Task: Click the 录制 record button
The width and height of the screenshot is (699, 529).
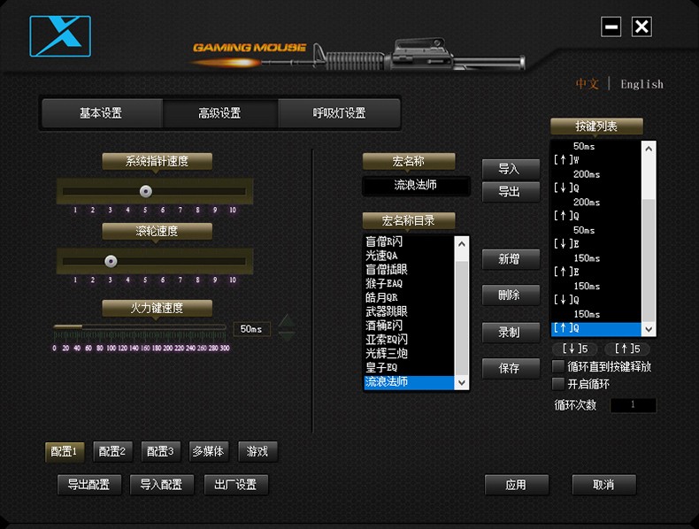Action: coord(510,333)
